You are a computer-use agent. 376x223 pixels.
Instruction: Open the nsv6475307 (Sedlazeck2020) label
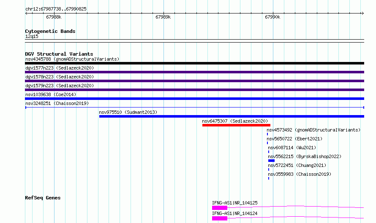pos(235,121)
